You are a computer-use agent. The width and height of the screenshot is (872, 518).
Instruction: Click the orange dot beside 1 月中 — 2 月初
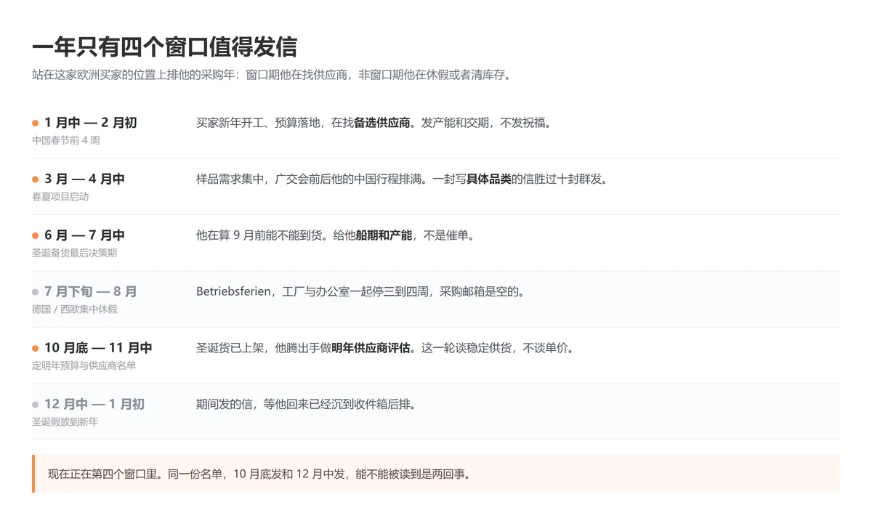click(x=35, y=124)
